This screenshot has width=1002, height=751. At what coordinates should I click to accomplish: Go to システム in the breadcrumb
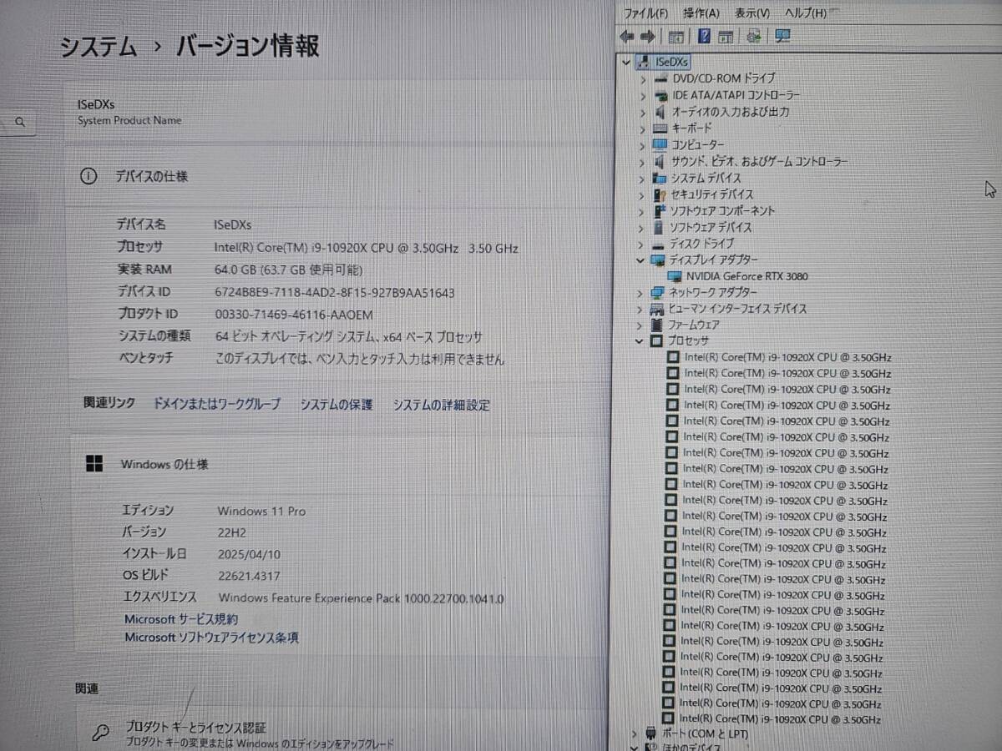click(98, 46)
